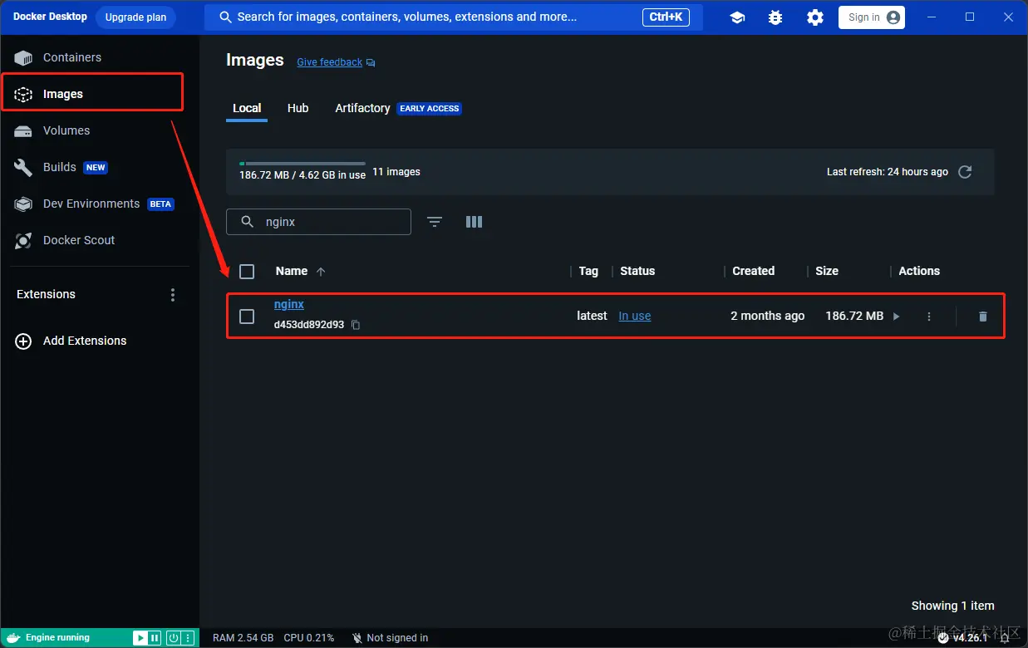
Task: Delete the nginx image
Action: (x=983, y=316)
